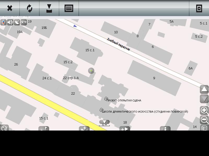Click the ПРОЕКТ ОТКРЫТАЯ СЦЕНА theater icon

pyautogui.click(x=106, y=99)
